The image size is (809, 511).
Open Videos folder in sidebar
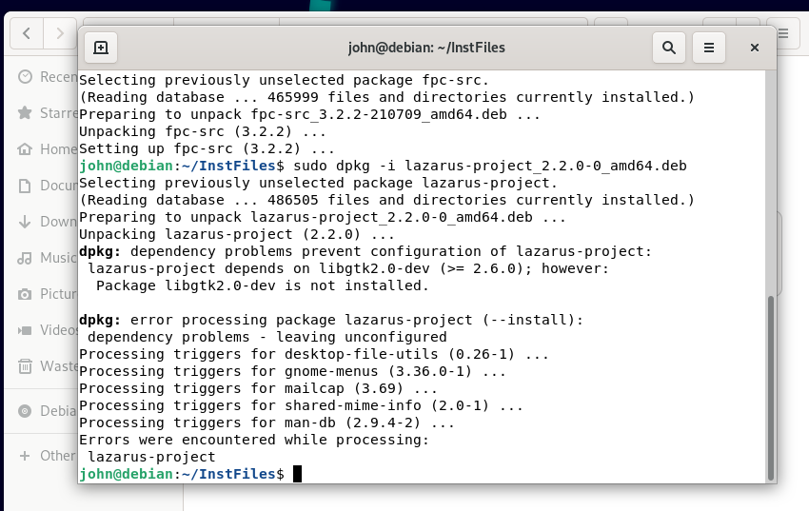click(48, 329)
